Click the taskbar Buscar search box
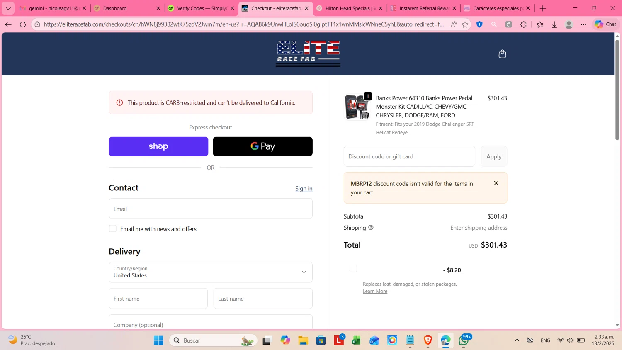The width and height of the screenshot is (622, 350). point(213,340)
